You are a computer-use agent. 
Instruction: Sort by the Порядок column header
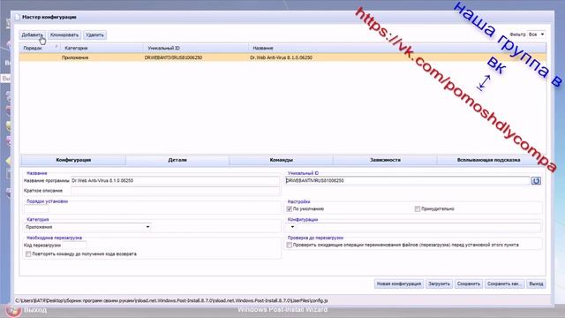point(40,48)
